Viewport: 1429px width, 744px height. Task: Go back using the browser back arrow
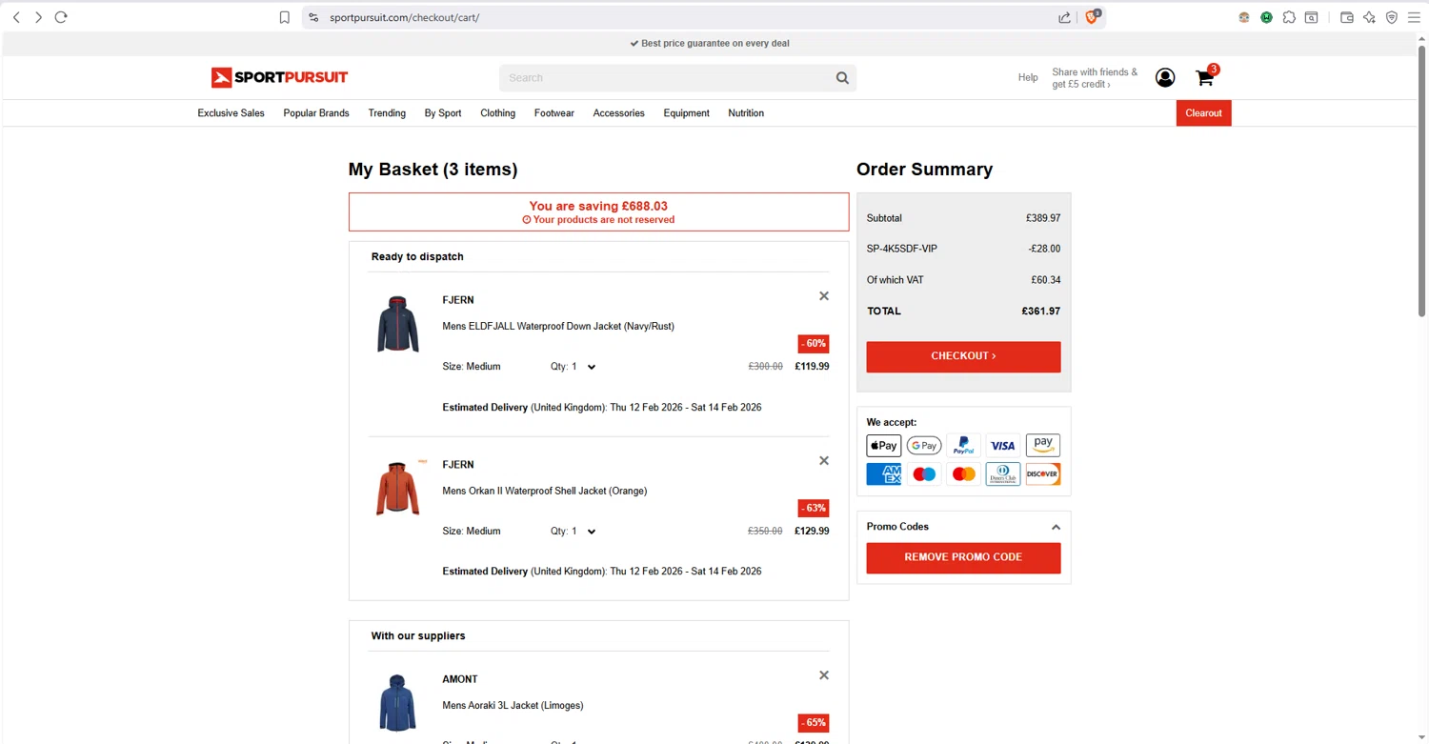pos(15,17)
